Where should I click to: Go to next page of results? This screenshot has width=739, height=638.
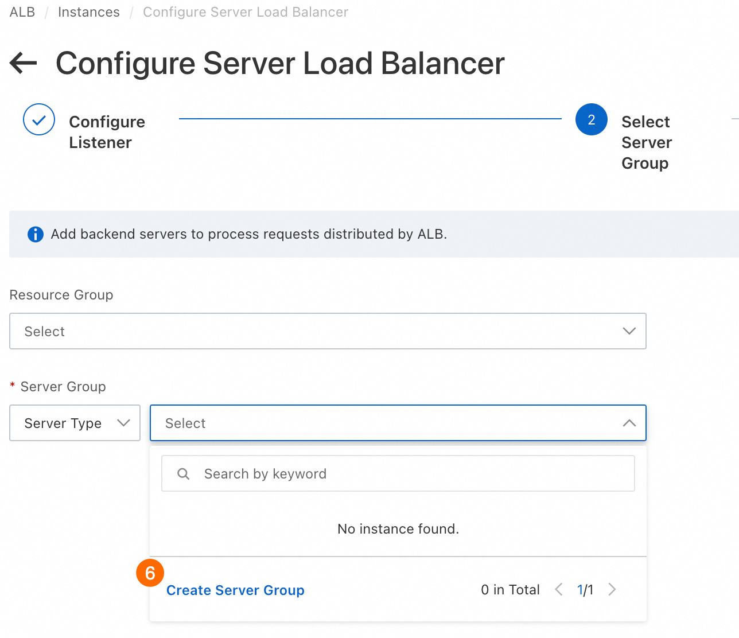(612, 590)
